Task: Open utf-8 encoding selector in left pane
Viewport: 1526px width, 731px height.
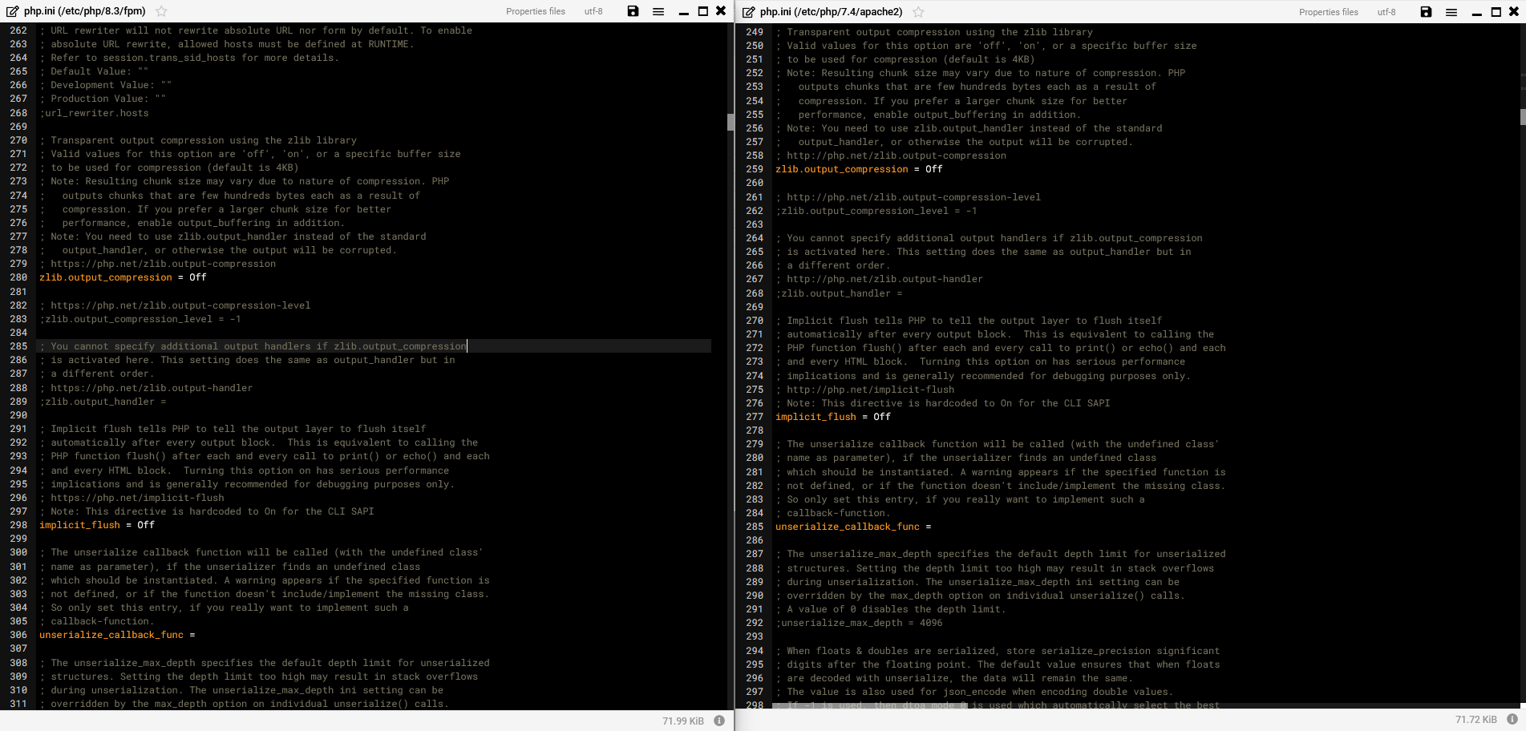Action: tap(593, 11)
